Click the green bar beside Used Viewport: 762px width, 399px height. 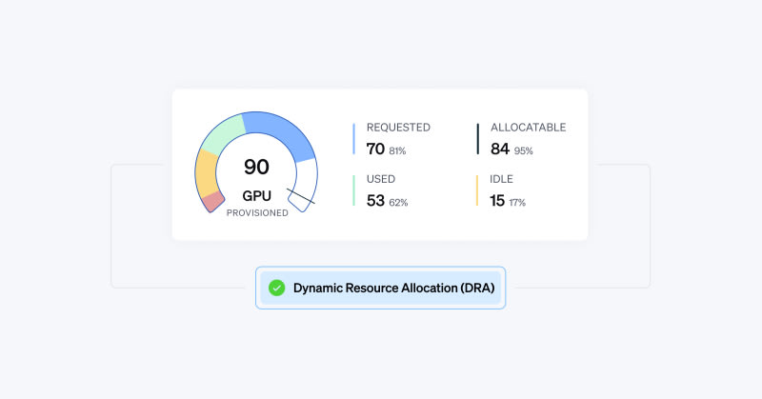(x=354, y=190)
